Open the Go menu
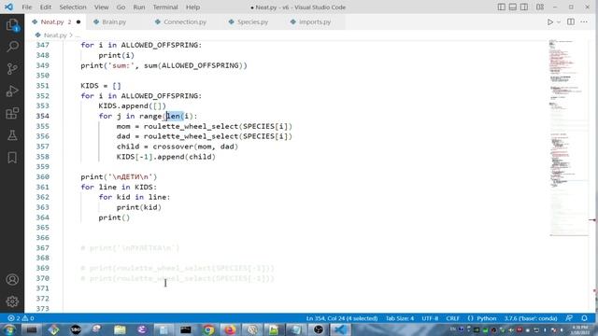Image resolution: width=598 pixels, height=336 pixels. [121, 7]
